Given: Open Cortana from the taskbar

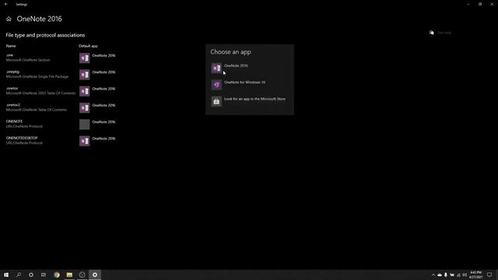Looking at the screenshot, I should pos(31,275).
